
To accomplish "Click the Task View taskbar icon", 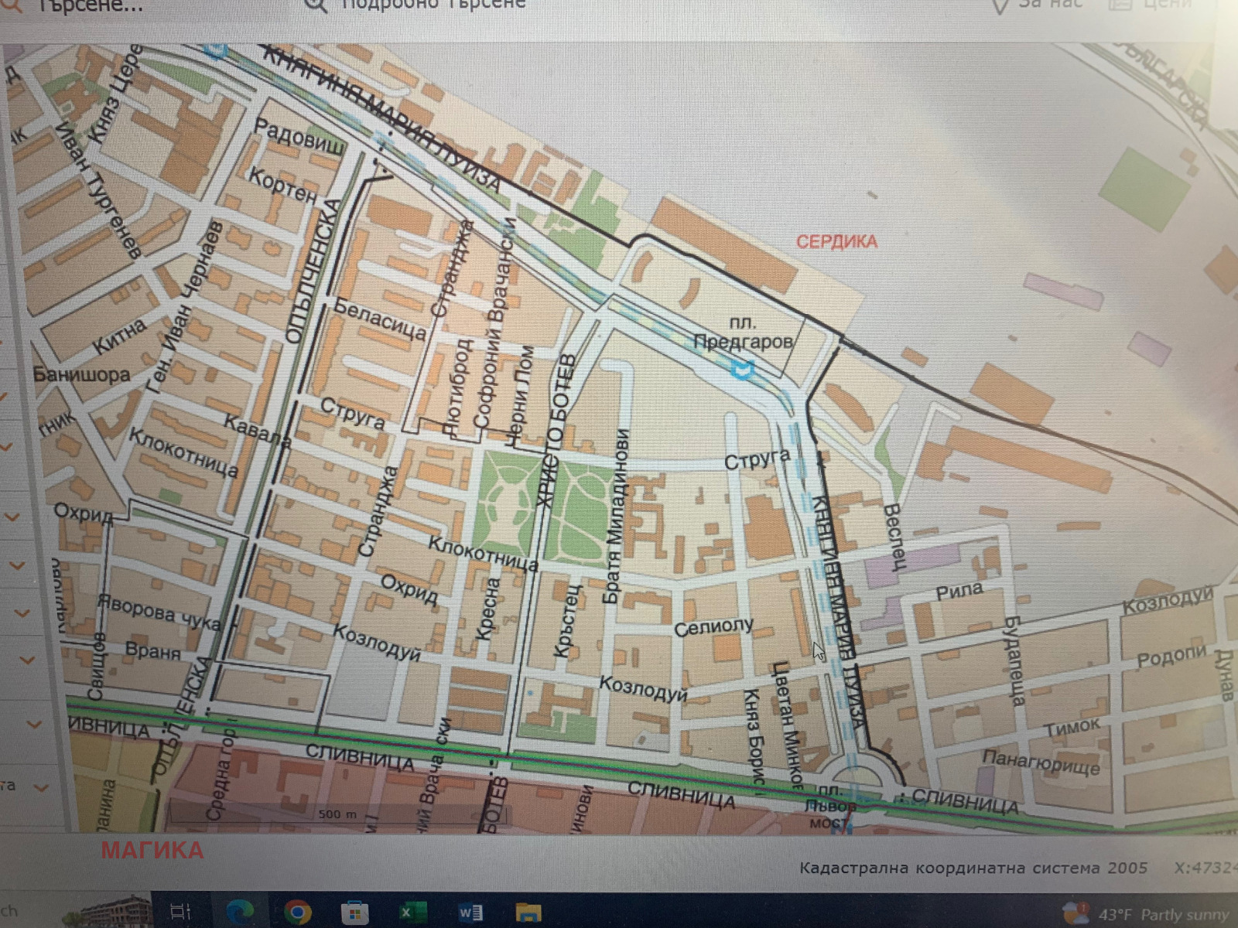I will 180,911.
